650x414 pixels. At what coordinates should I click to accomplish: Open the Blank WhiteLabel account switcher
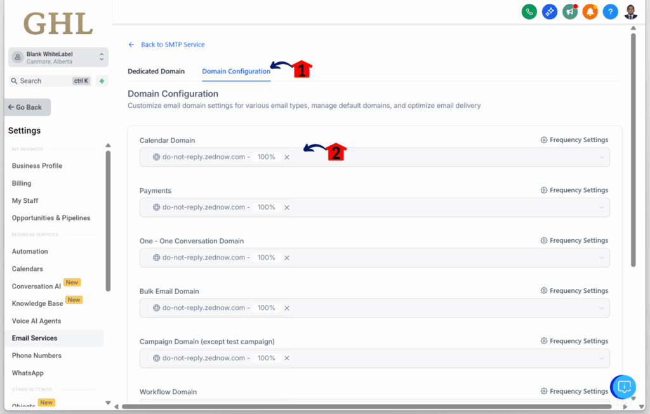coord(58,57)
